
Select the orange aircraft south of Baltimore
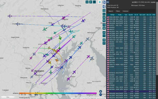(57, 60)
